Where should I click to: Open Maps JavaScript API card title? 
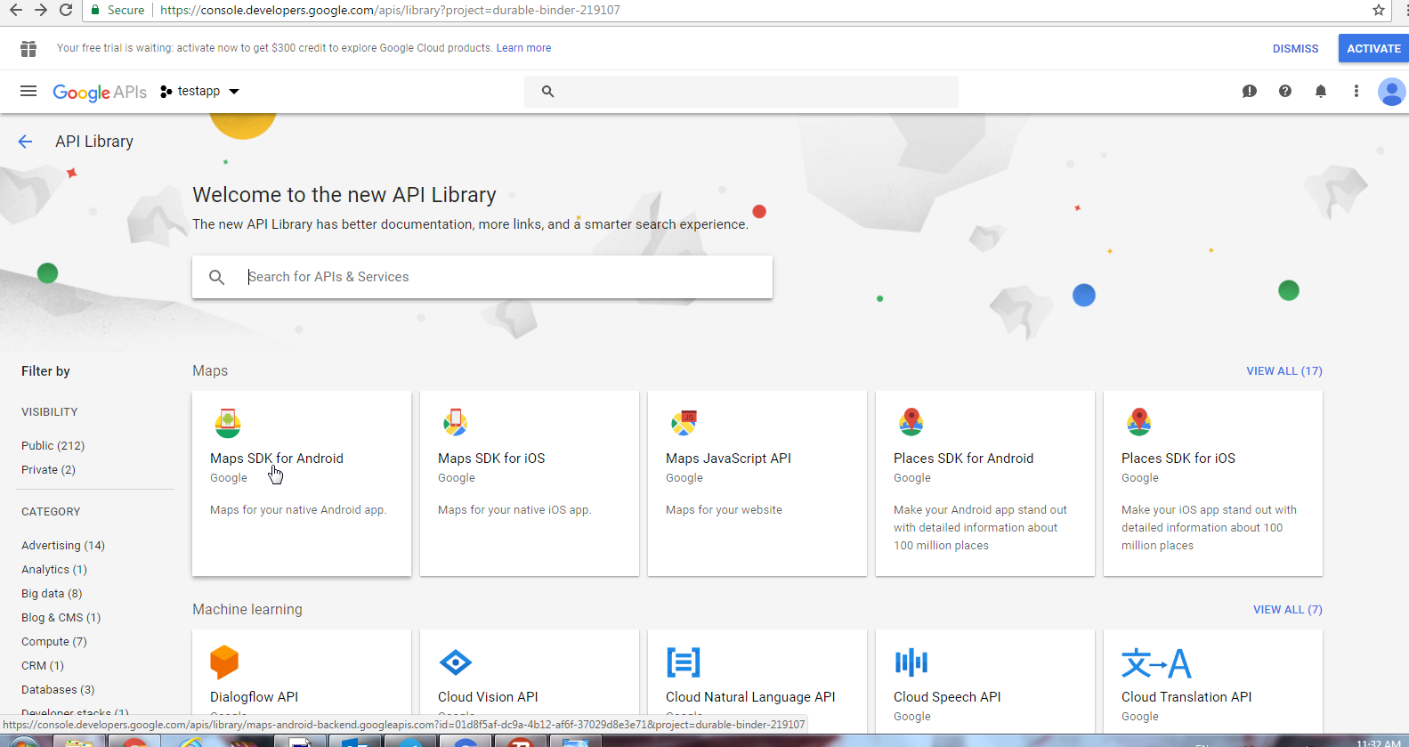[x=728, y=459]
